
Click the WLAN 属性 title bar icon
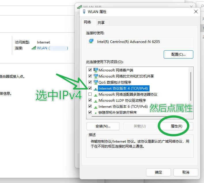click(84, 12)
